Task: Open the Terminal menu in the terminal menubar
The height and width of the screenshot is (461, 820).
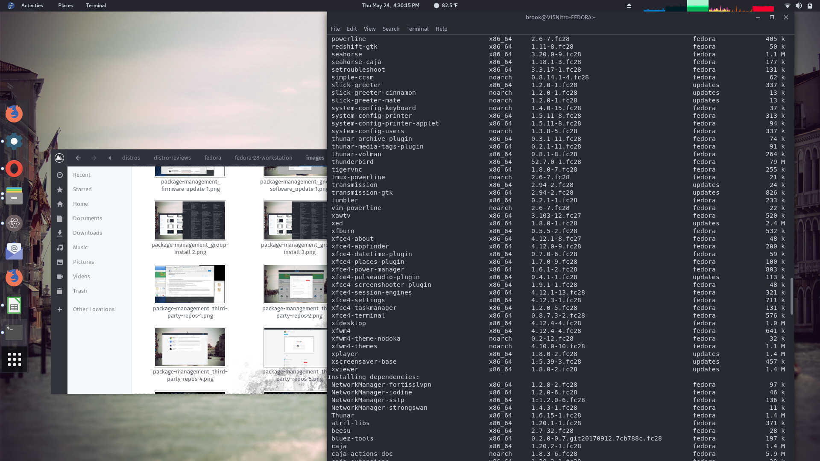Action: [x=417, y=29]
